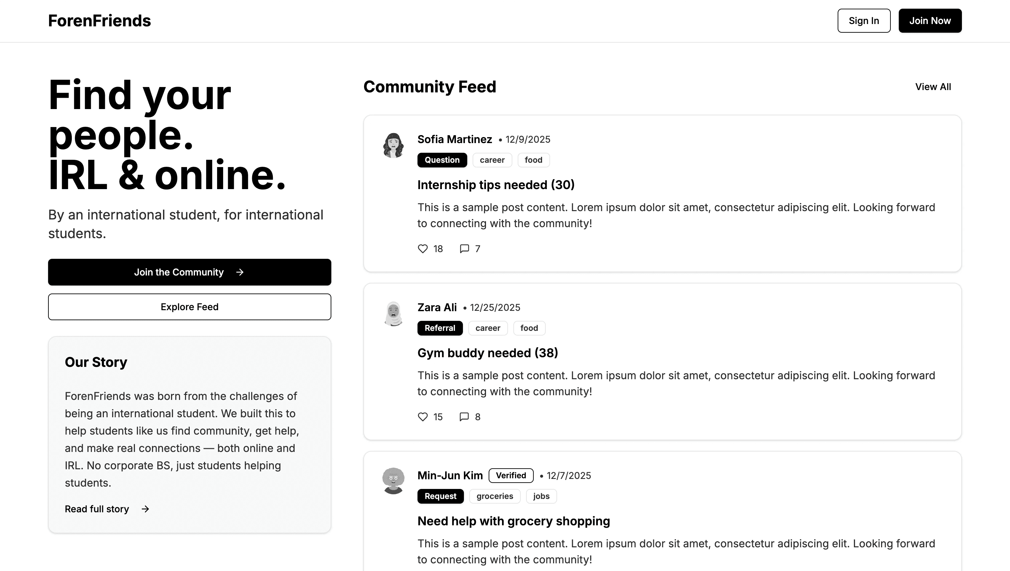Image resolution: width=1010 pixels, height=571 pixels.
Task: Open the Explore Feed button
Action: click(x=190, y=307)
